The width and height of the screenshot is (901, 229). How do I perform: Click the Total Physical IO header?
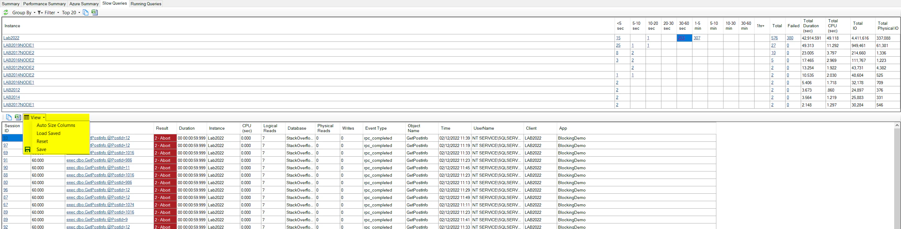coord(887,26)
